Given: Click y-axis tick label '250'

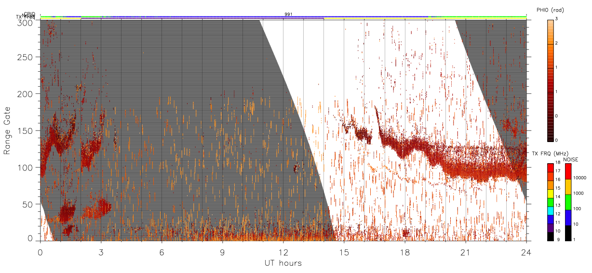Looking at the screenshot, I should [26, 57].
